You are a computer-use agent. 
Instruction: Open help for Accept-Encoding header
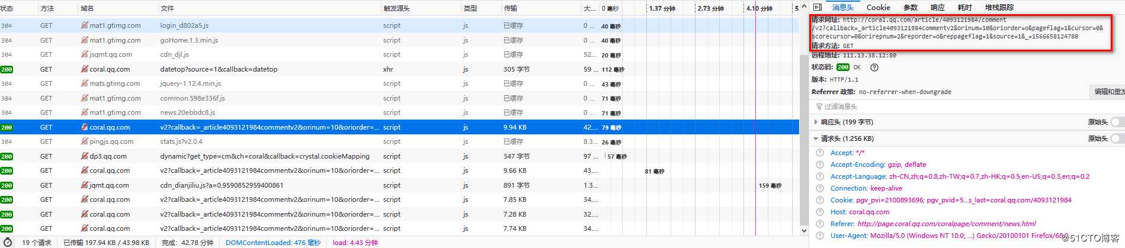point(820,165)
